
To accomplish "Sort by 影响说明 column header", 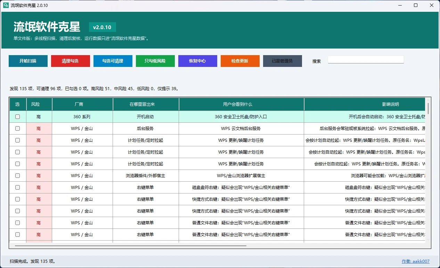I will click(x=365, y=104).
